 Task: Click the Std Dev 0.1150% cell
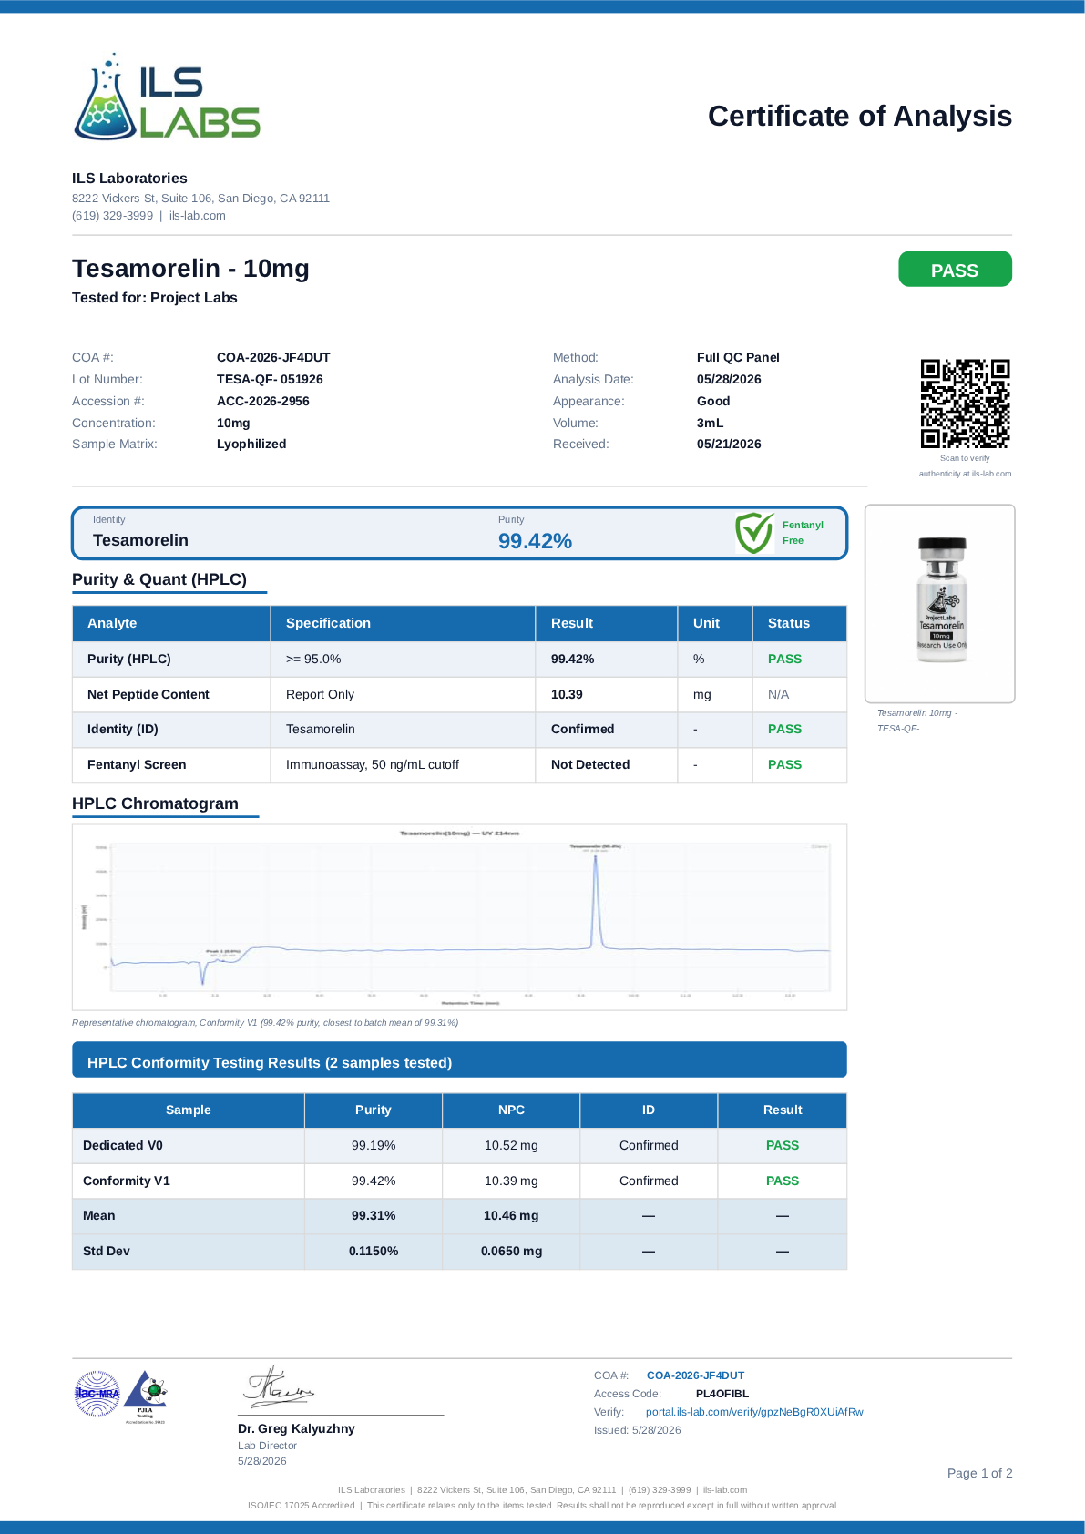tap(374, 1251)
